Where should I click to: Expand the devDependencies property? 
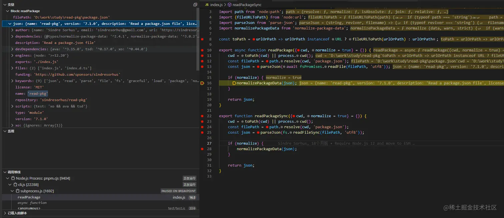coord(12,49)
